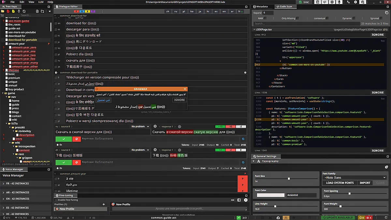
Task: Click IGNORE on the Grammar popup
Action: 179,100
